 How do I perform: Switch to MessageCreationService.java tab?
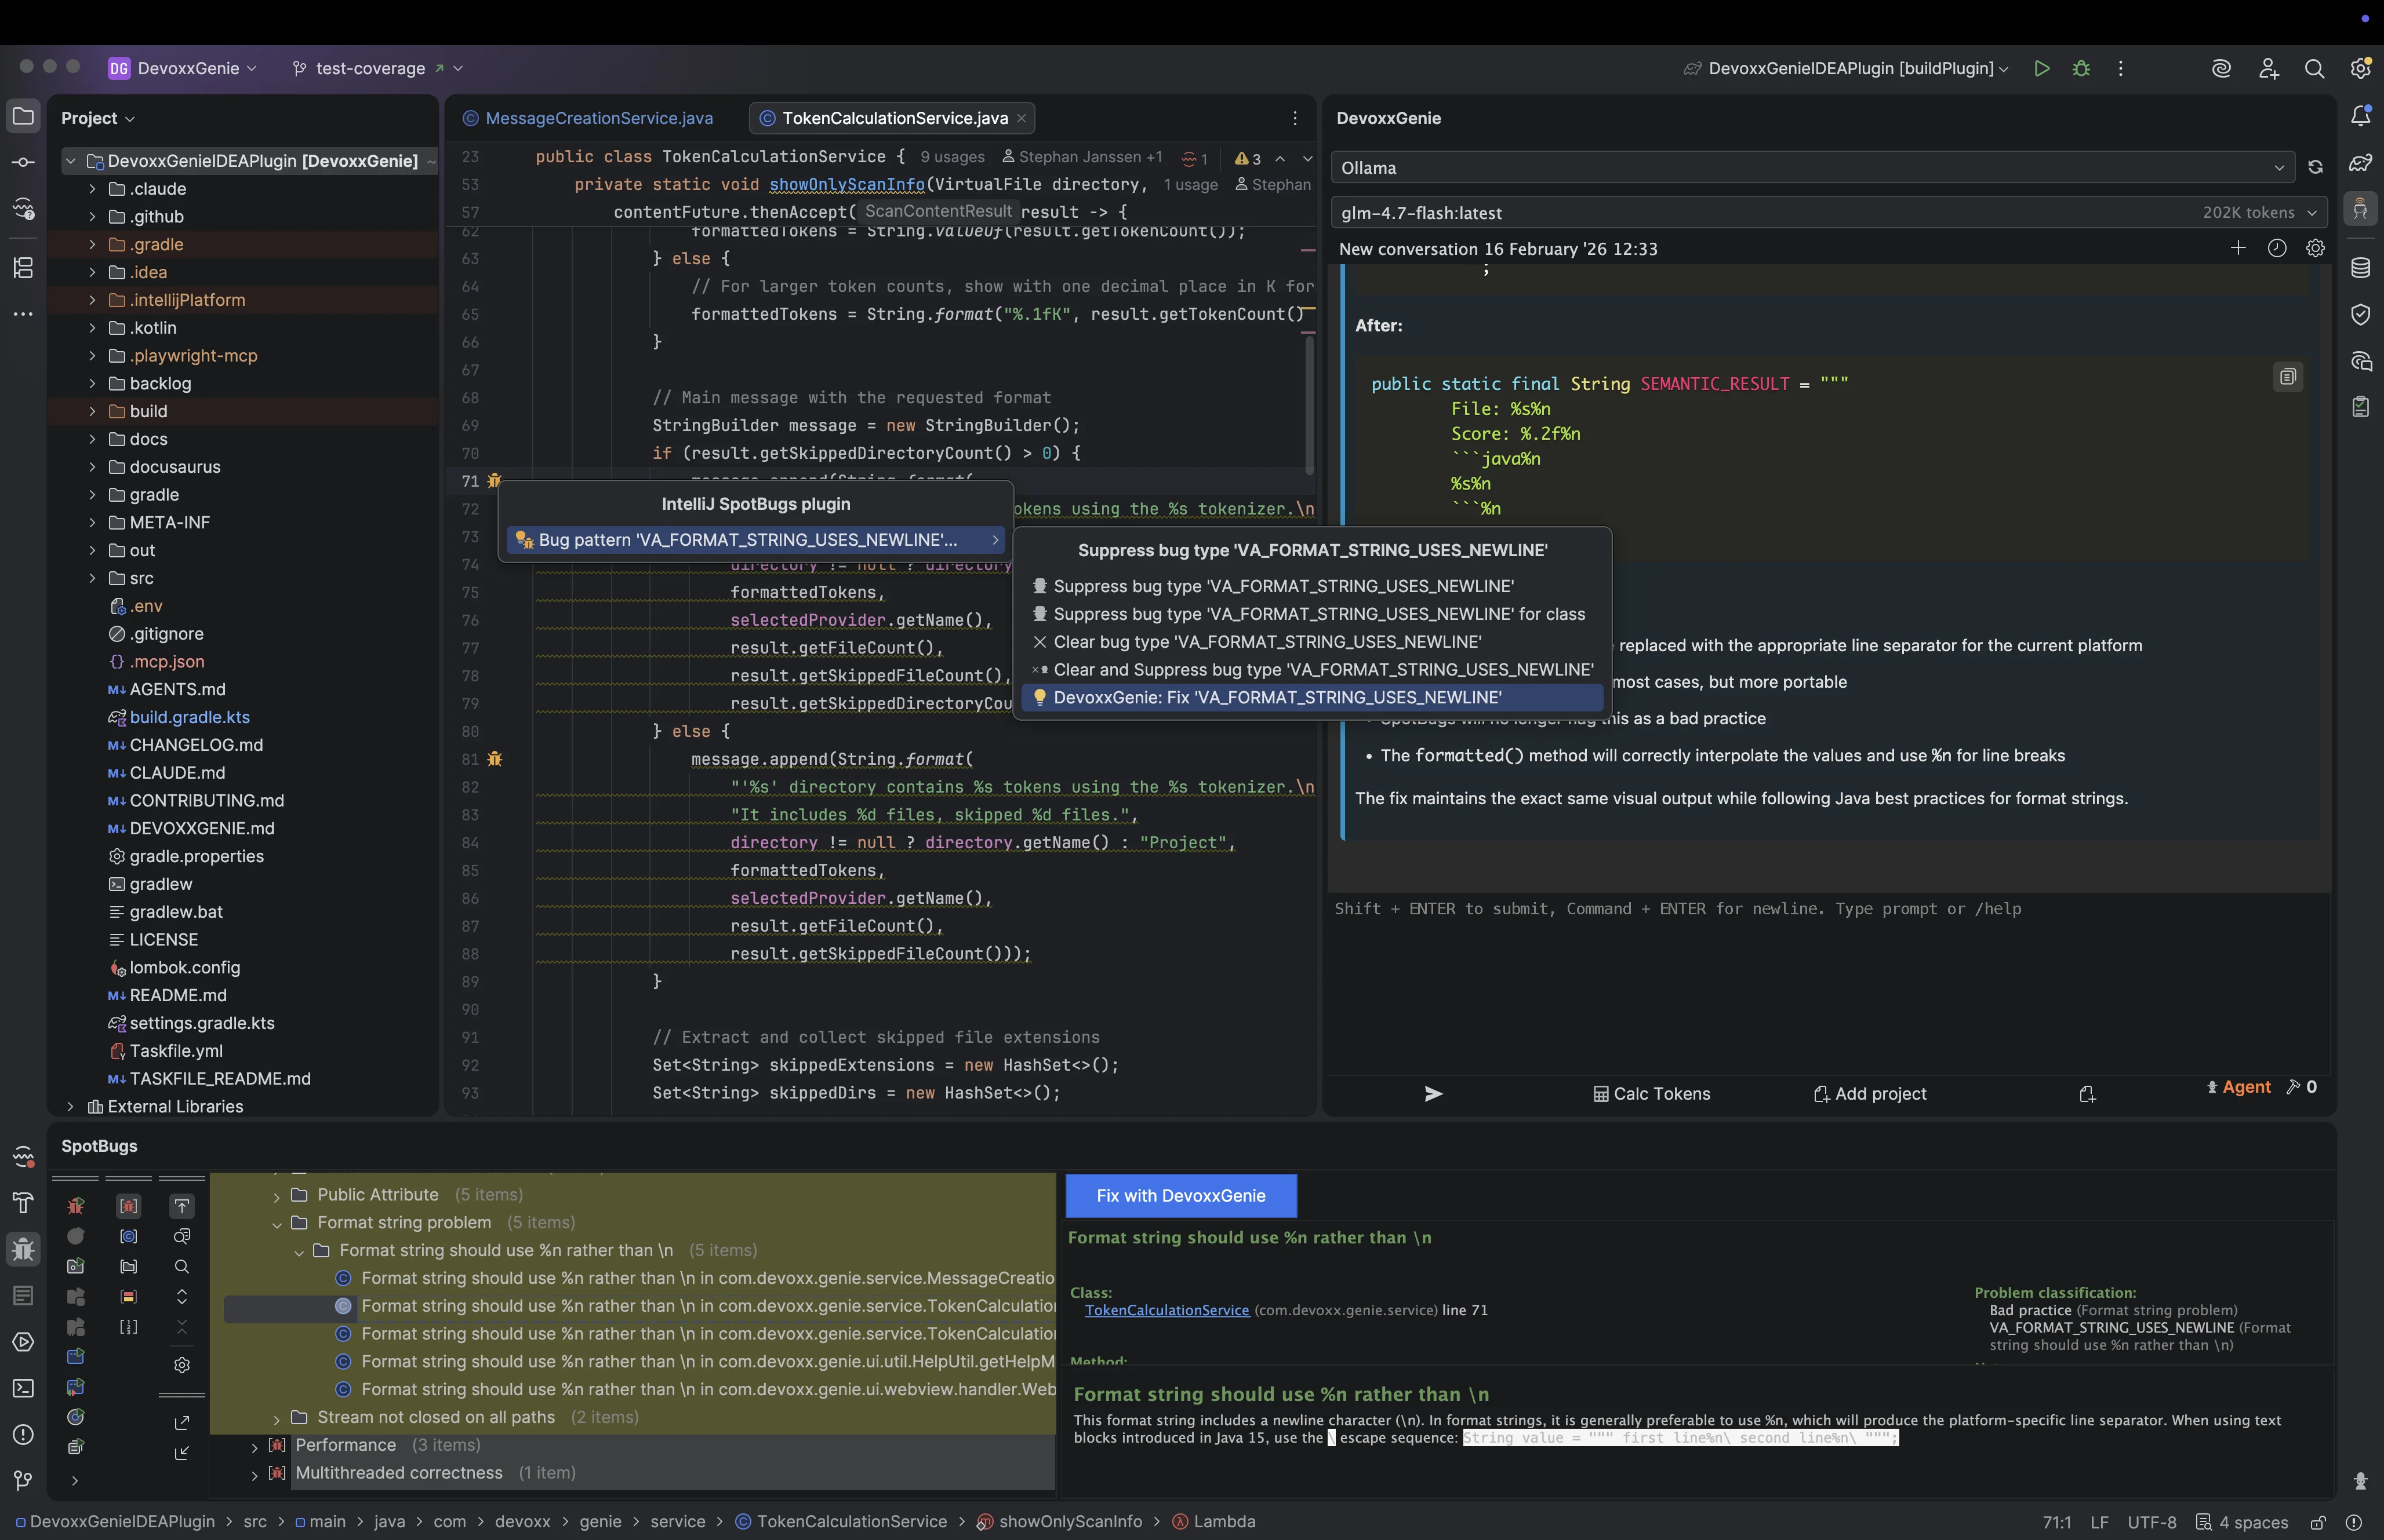(x=588, y=118)
